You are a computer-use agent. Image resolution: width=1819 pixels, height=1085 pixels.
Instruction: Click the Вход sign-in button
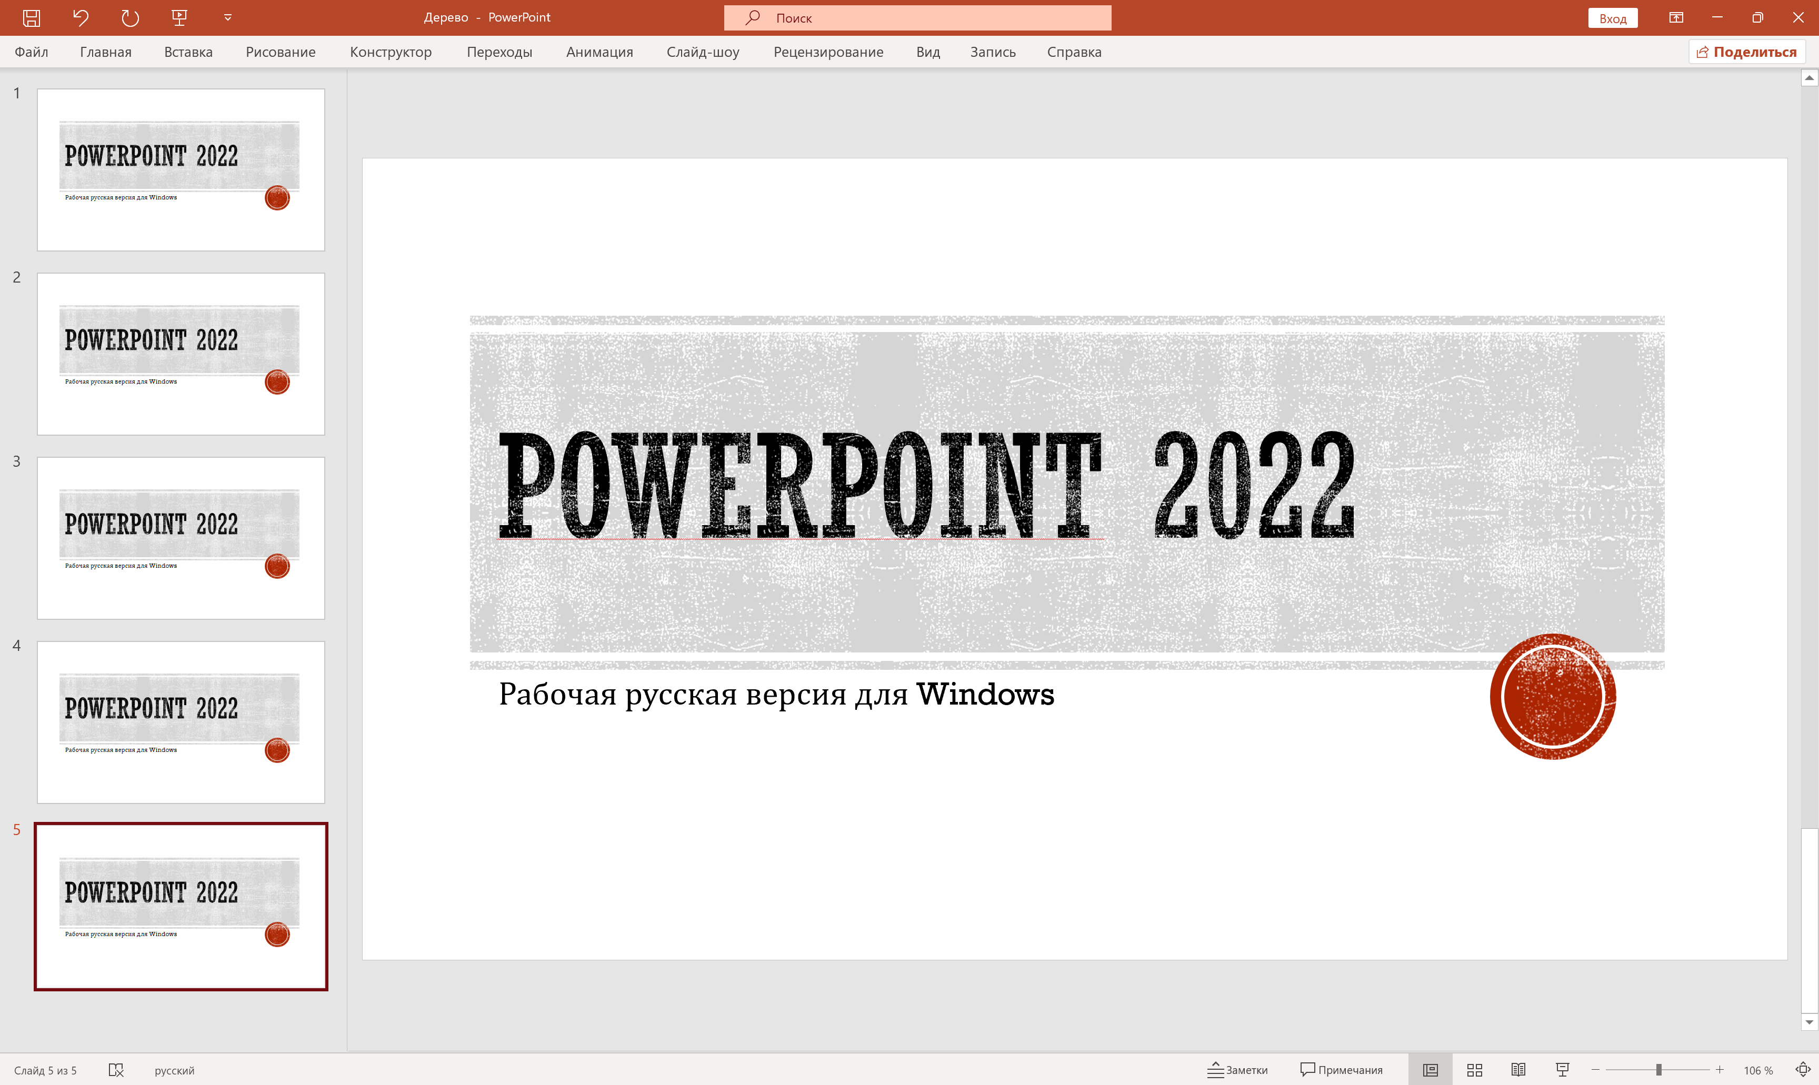(x=1613, y=17)
